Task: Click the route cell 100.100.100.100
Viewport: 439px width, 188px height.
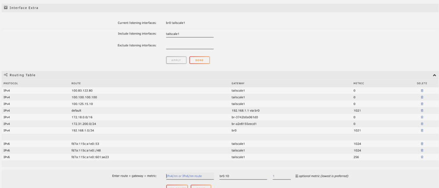Action: point(84,97)
